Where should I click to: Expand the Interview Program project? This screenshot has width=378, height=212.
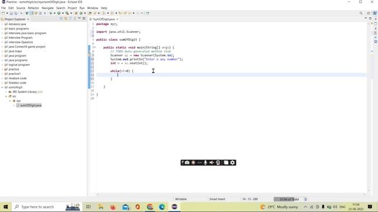(2, 38)
